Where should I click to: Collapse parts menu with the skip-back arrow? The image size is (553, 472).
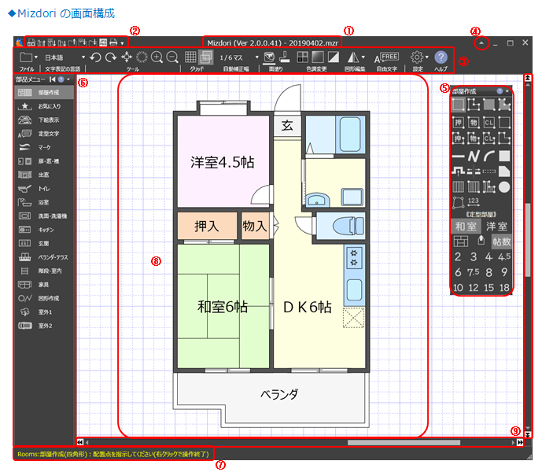(52, 79)
